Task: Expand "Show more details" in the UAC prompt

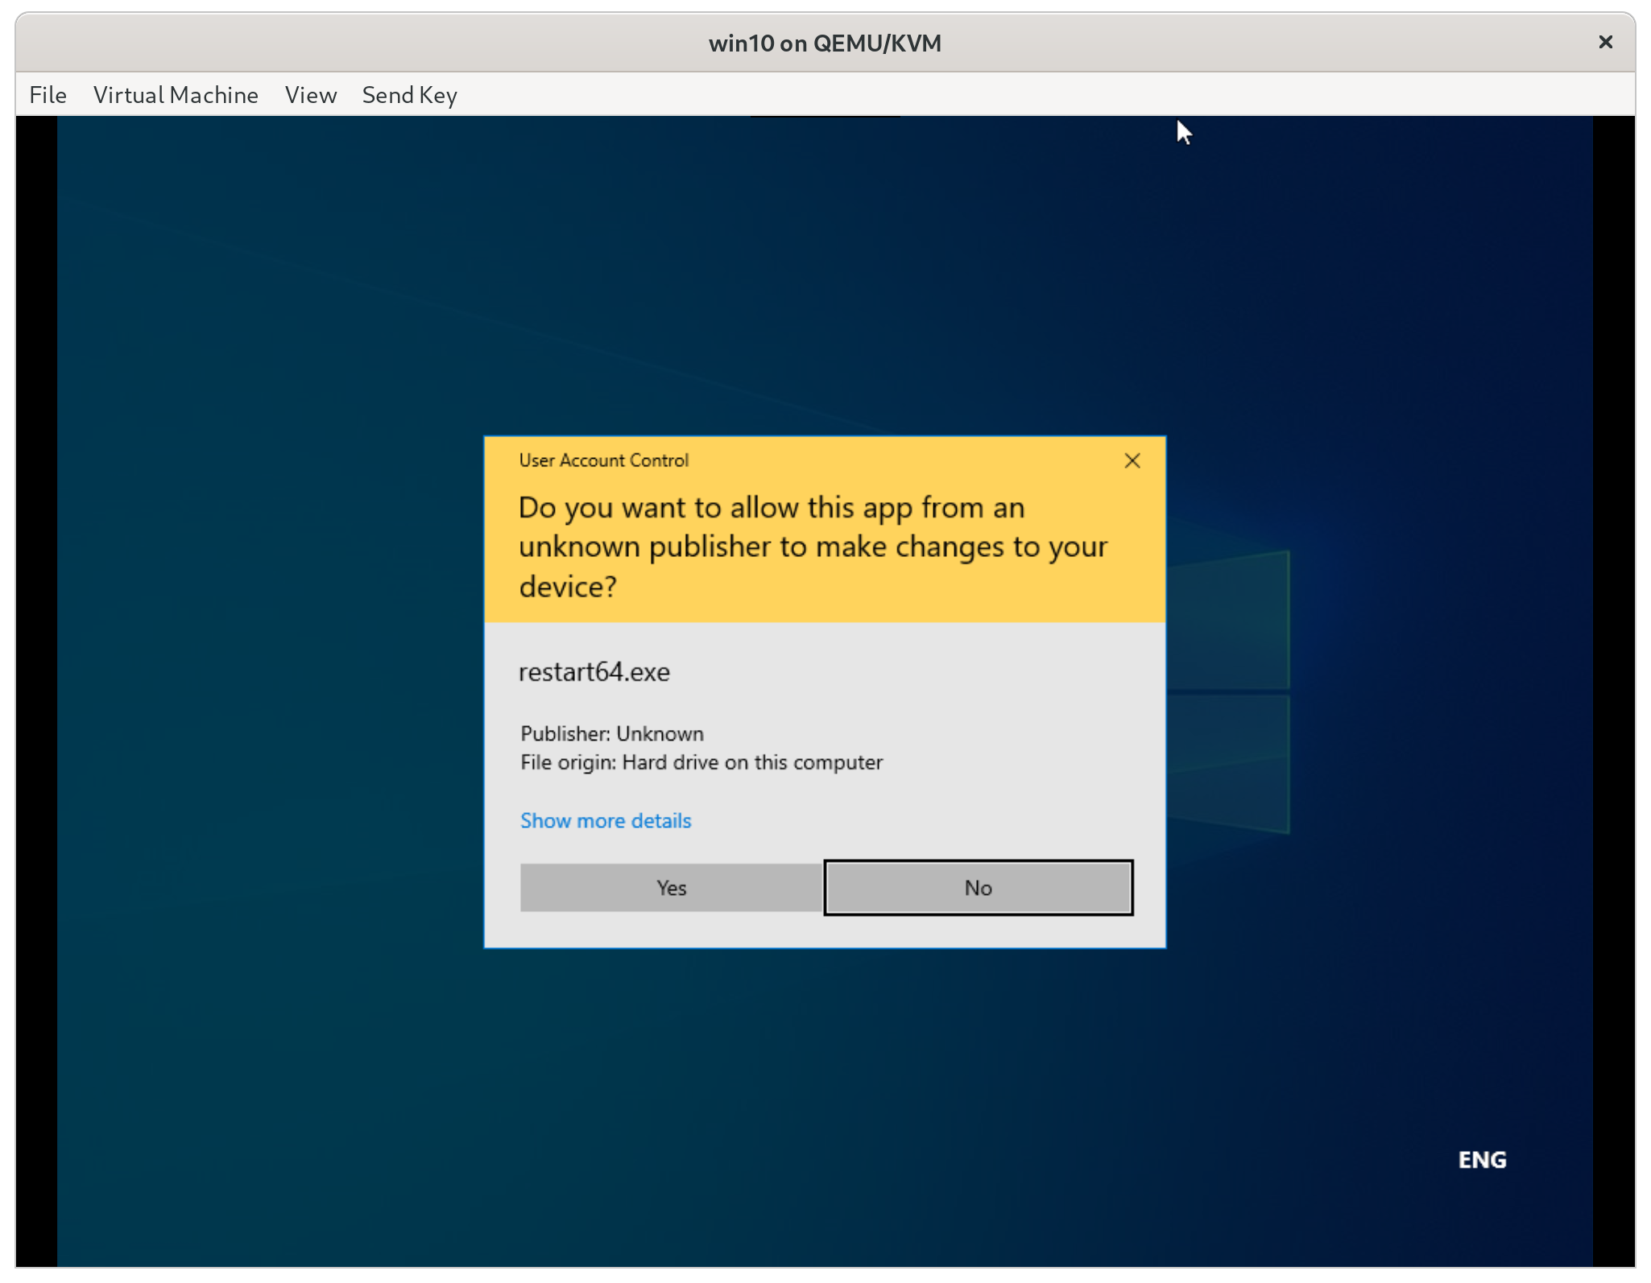Action: pyautogui.click(x=605, y=820)
